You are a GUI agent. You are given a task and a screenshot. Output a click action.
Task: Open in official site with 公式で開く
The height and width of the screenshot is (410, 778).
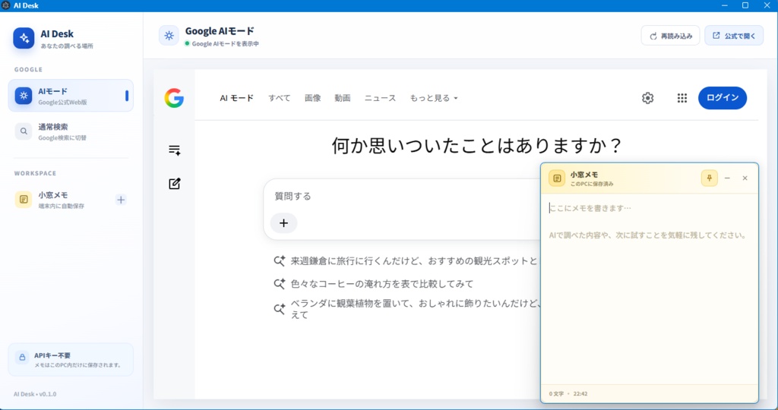pos(734,36)
